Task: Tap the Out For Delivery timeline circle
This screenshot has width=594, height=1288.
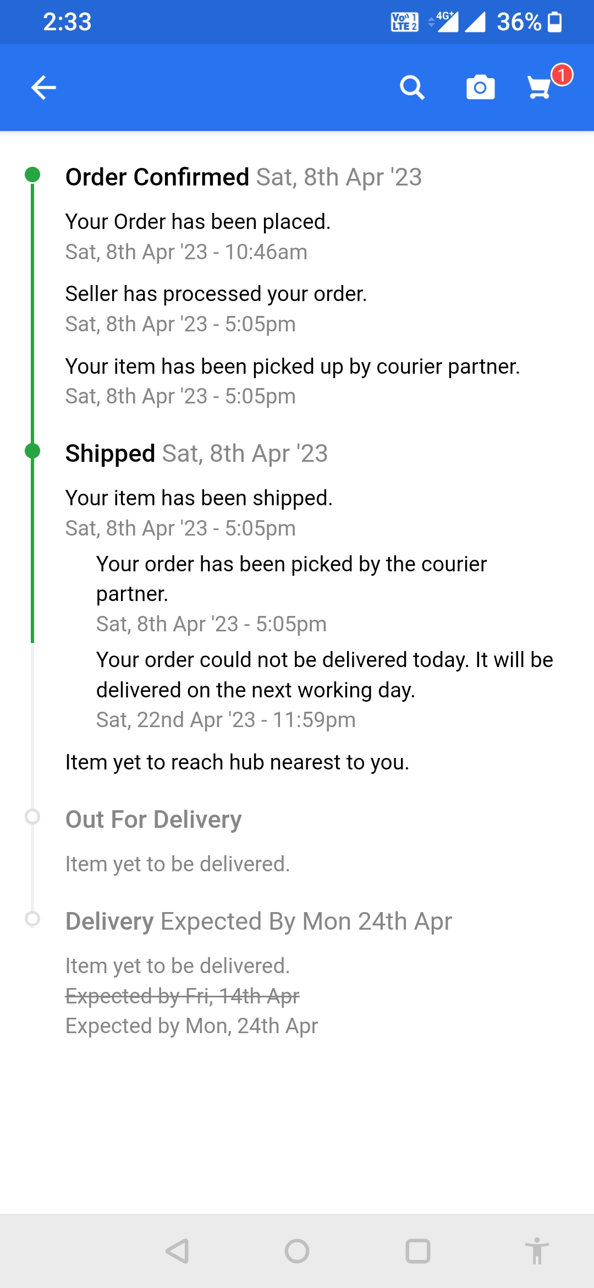Action: (32, 816)
